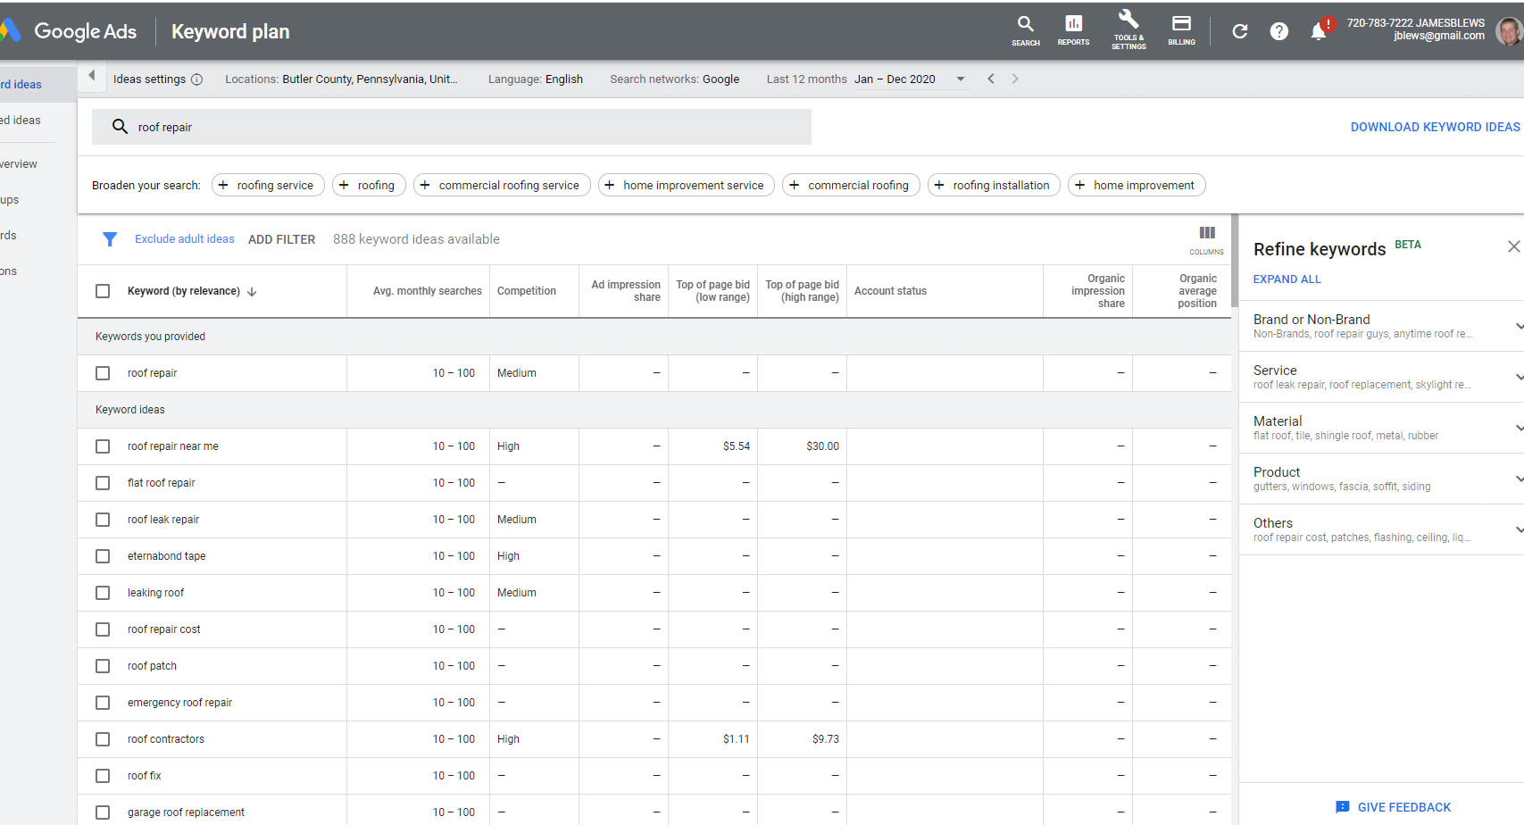The image size is (1524, 825).
Task: Open plan overview sidebar item
Action: coord(19,164)
